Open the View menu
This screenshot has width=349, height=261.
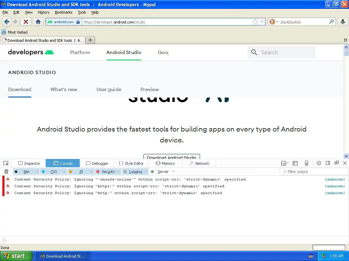pos(29,12)
